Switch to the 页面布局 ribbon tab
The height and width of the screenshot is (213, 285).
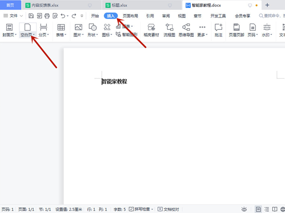pyautogui.click(x=130, y=16)
